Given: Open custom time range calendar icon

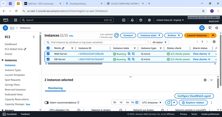Looking at the screenshot, I should click(137, 102).
